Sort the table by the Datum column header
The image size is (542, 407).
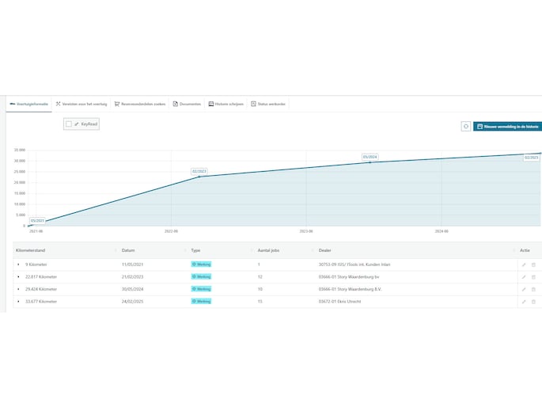(x=128, y=250)
